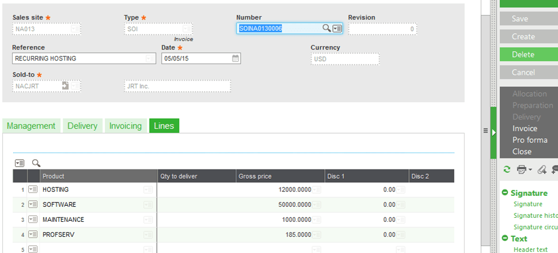This screenshot has height=253, width=558.
Task: Click the Header text link
Action: coord(530,249)
